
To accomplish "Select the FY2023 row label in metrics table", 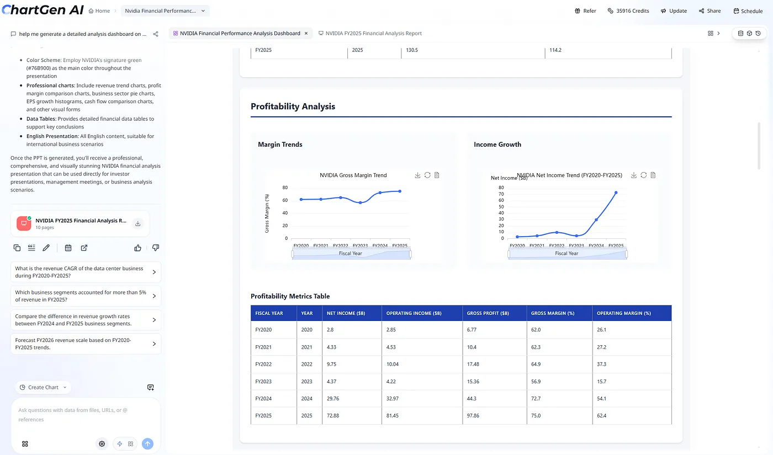I will coord(263,382).
